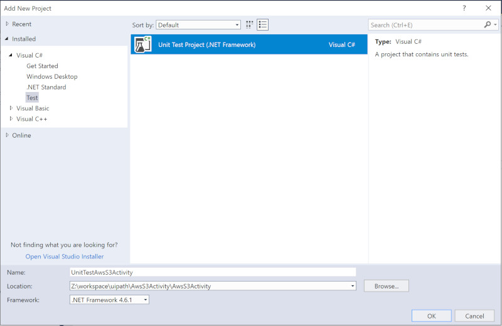Switch to medium icons list view
This screenshot has width=502, height=326.
[262, 25]
